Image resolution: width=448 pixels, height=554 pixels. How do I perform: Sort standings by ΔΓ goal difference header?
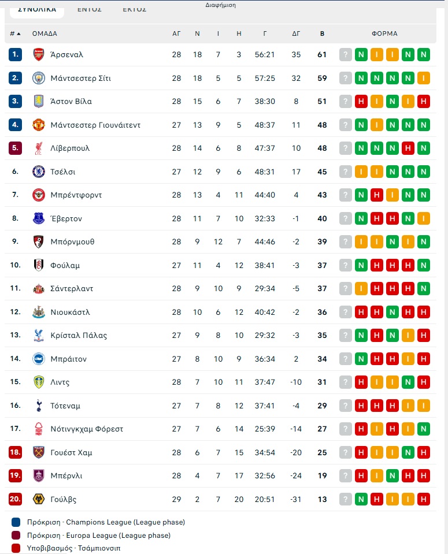(x=296, y=34)
